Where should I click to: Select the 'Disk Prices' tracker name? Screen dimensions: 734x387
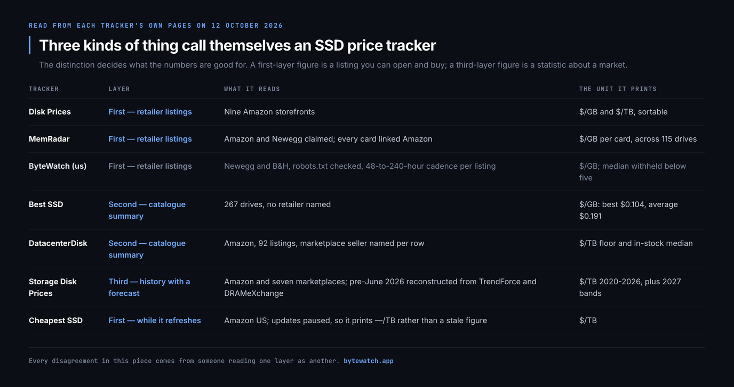click(50, 112)
